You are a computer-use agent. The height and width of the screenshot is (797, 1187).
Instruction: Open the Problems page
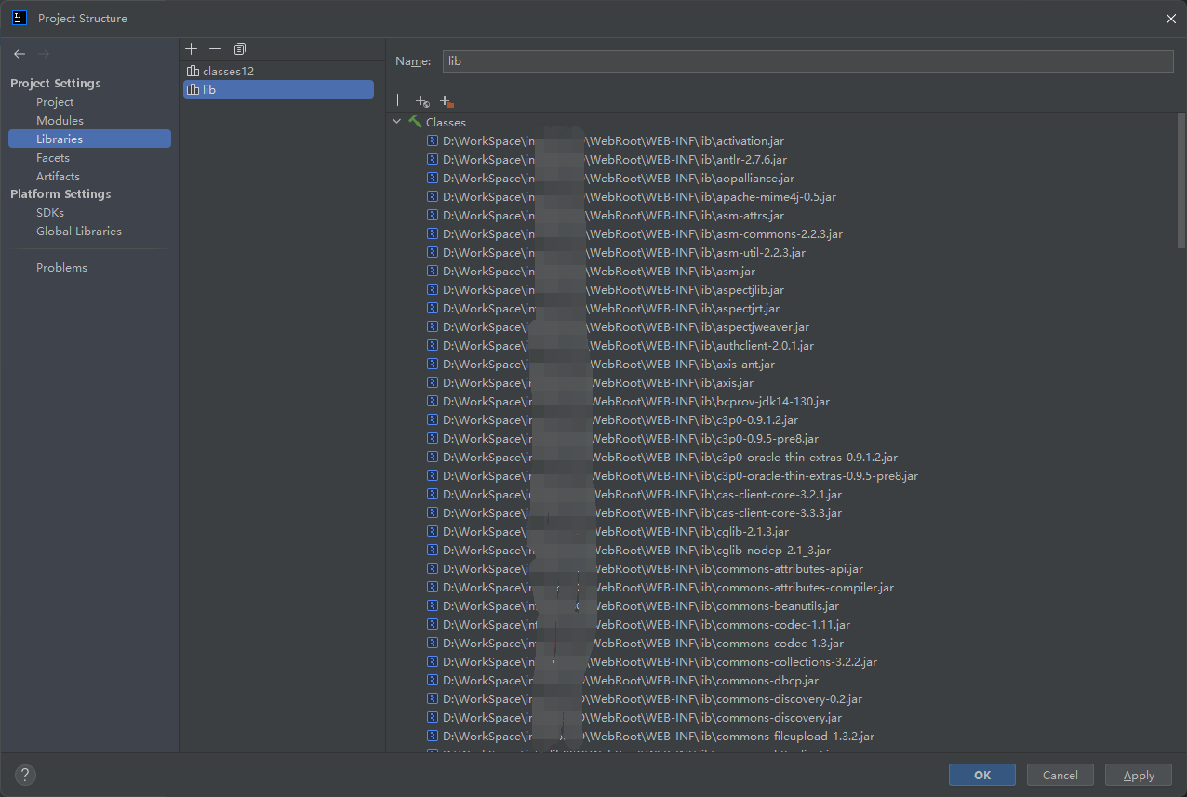[x=61, y=268]
